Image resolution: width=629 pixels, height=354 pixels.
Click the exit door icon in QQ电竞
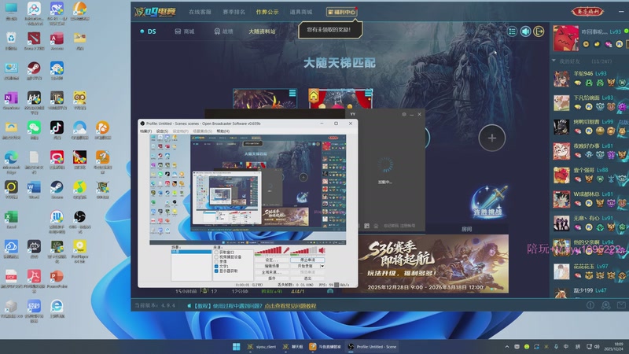click(539, 31)
